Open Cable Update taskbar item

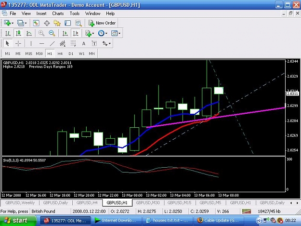click(x=219, y=220)
